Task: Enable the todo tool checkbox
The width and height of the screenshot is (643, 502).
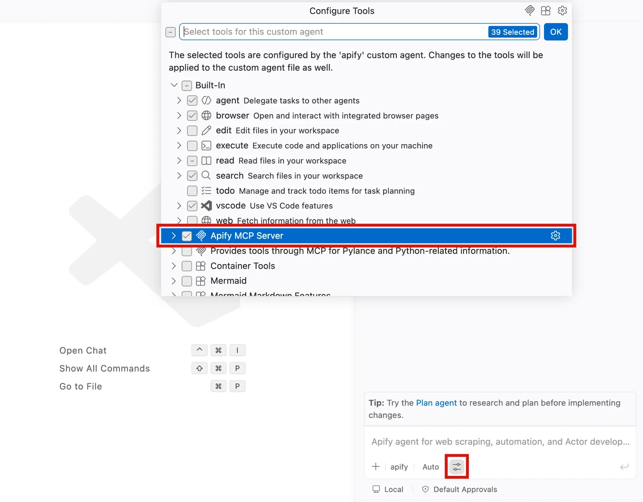Action: (192, 191)
